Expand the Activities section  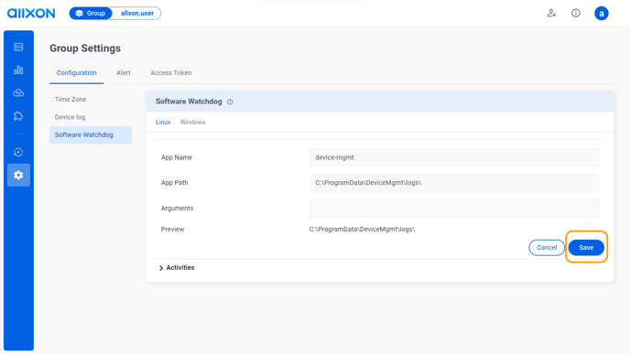177,268
